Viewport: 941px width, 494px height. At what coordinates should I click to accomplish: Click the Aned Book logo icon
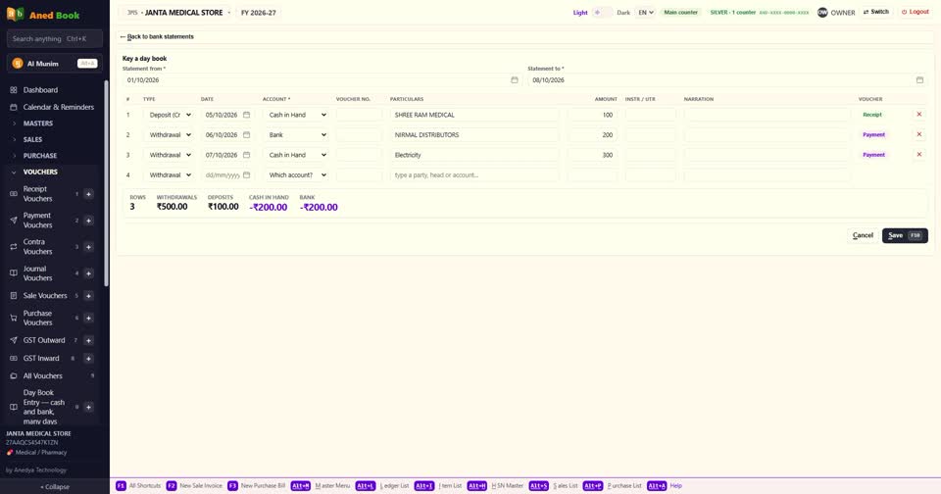(15, 15)
